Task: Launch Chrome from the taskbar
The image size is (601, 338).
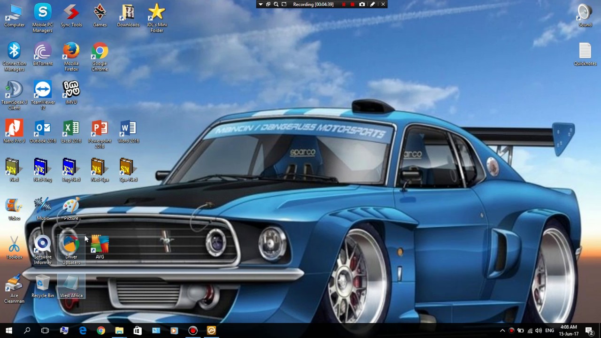Action: tap(101, 330)
